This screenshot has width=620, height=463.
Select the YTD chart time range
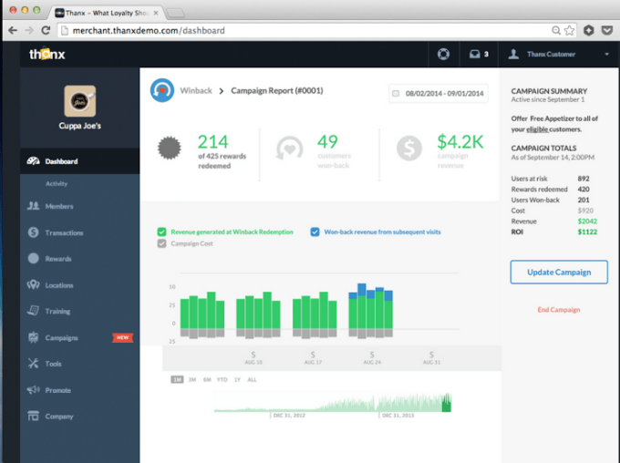point(222,379)
